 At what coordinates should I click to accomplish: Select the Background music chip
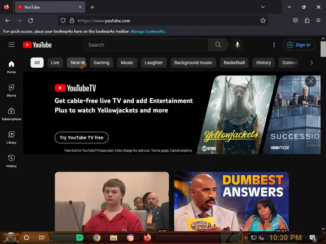[193, 63]
